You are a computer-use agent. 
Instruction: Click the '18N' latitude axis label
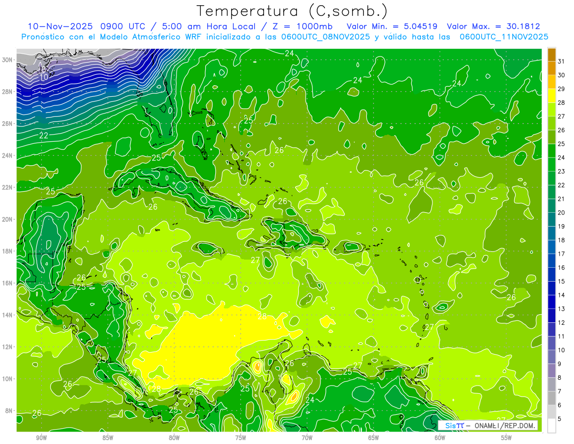(8, 251)
